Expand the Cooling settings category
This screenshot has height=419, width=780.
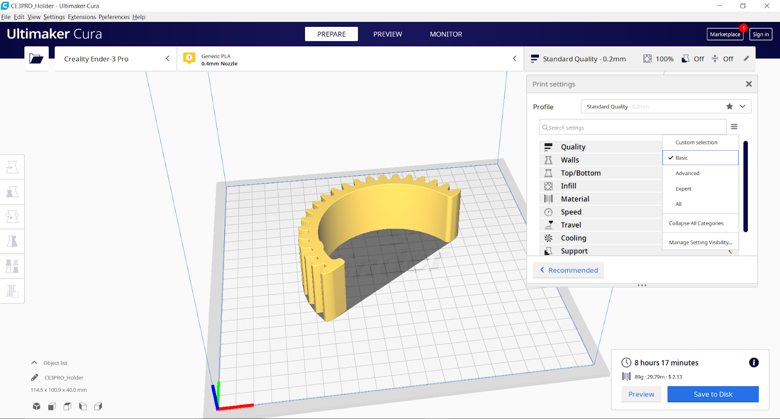point(601,238)
